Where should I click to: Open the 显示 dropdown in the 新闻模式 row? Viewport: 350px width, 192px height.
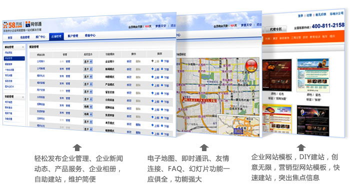click(x=88, y=69)
